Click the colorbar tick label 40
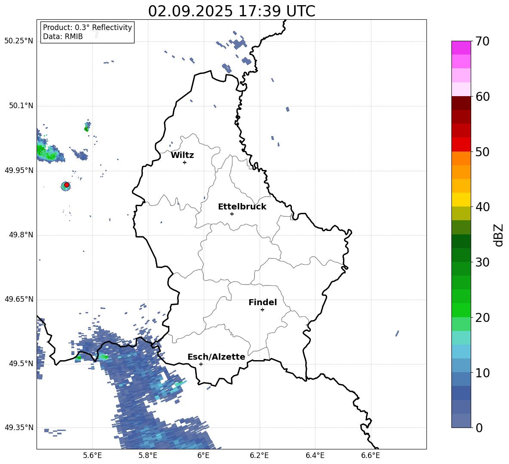 point(482,207)
